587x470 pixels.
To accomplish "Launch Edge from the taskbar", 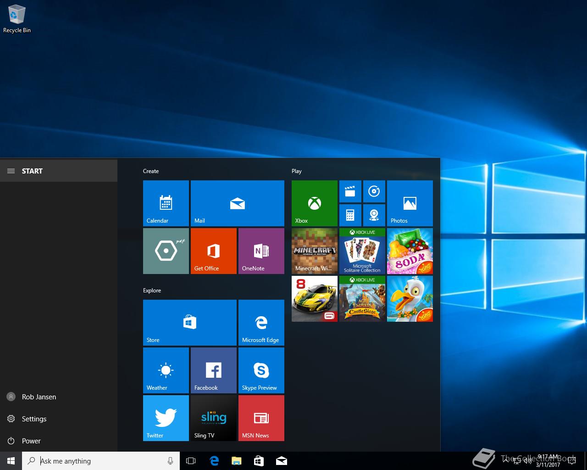I will [214, 461].
